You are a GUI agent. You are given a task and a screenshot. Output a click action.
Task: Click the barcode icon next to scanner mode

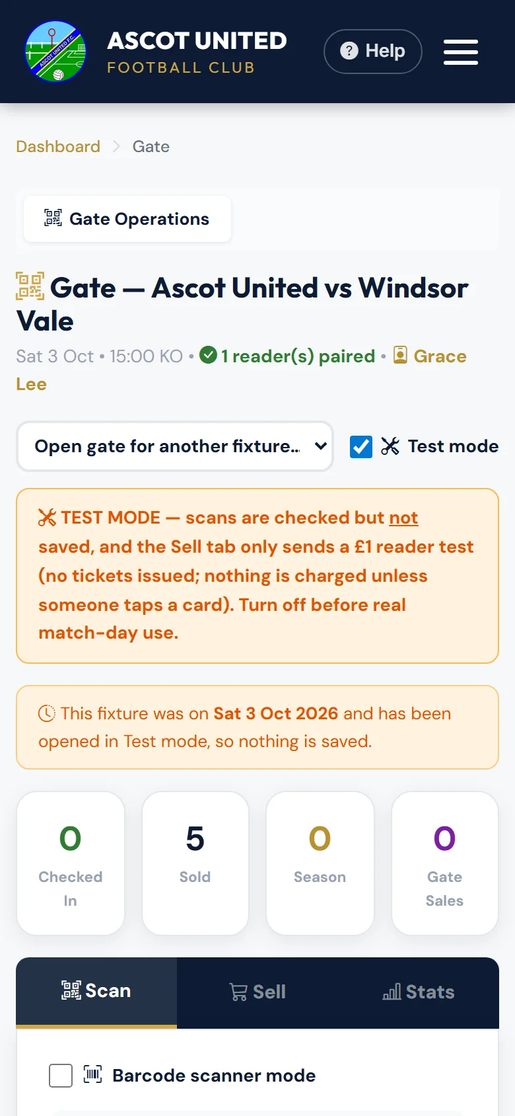(92, 1074)
